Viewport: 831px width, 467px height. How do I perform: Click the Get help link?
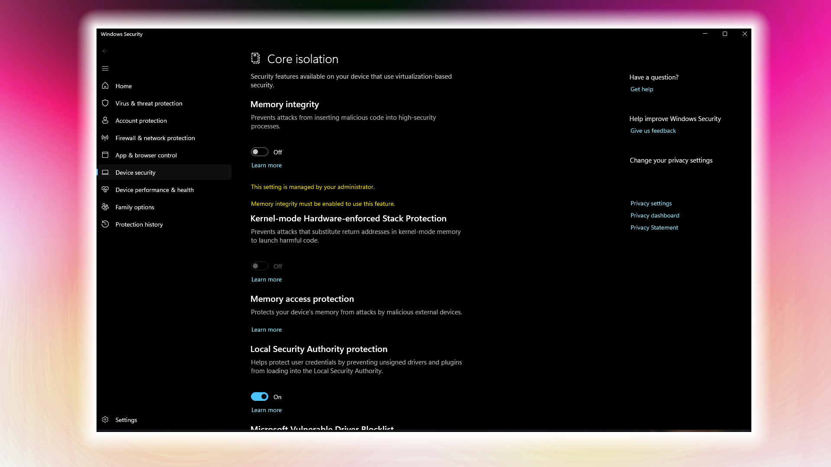(642, 89)
